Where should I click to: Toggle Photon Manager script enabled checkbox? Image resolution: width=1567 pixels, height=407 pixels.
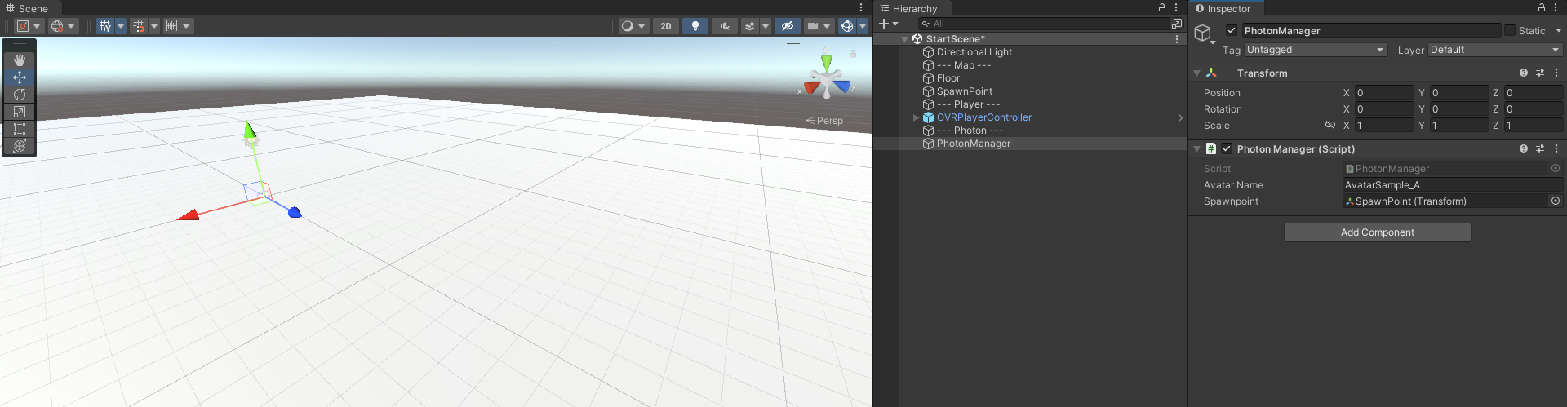pos(1227,148)
